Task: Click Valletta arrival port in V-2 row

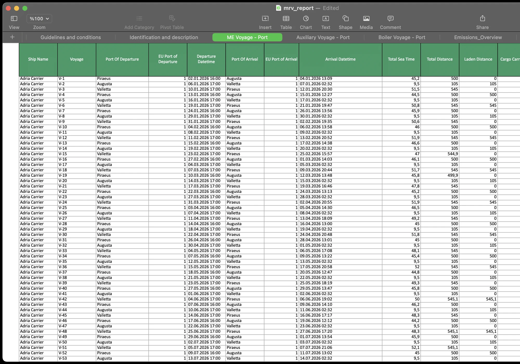Action: coord(245,84)
